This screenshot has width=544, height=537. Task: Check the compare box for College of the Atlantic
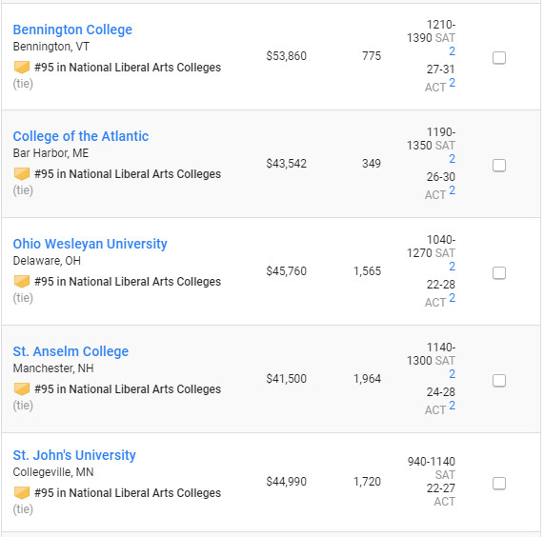499,166
